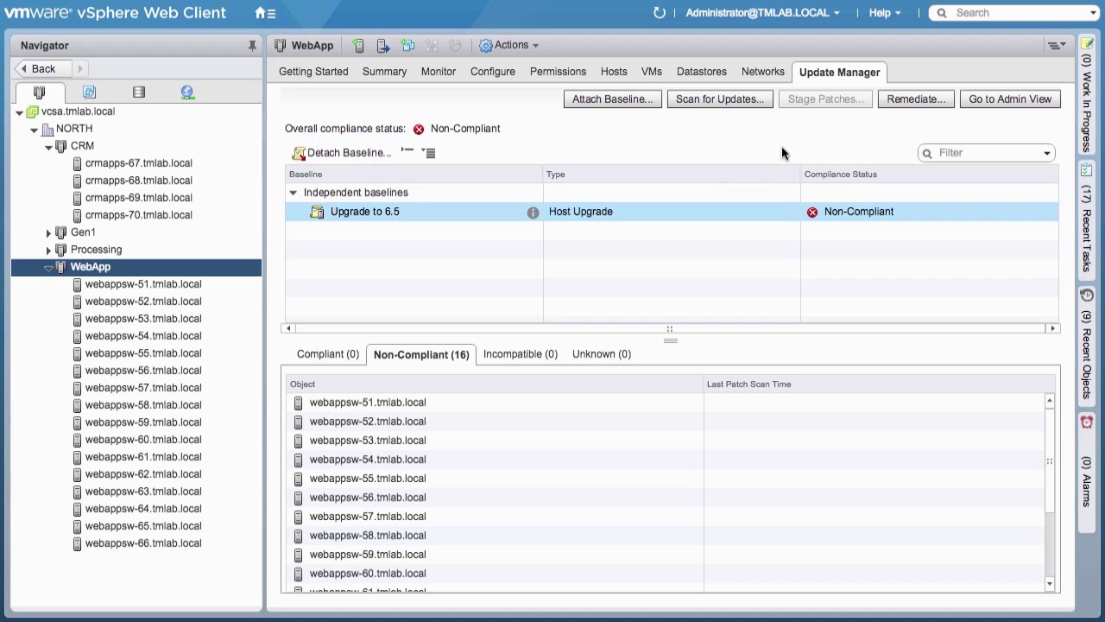Click the baseline Filter input field
This screenshot has width=1105, height=622.
986,153
